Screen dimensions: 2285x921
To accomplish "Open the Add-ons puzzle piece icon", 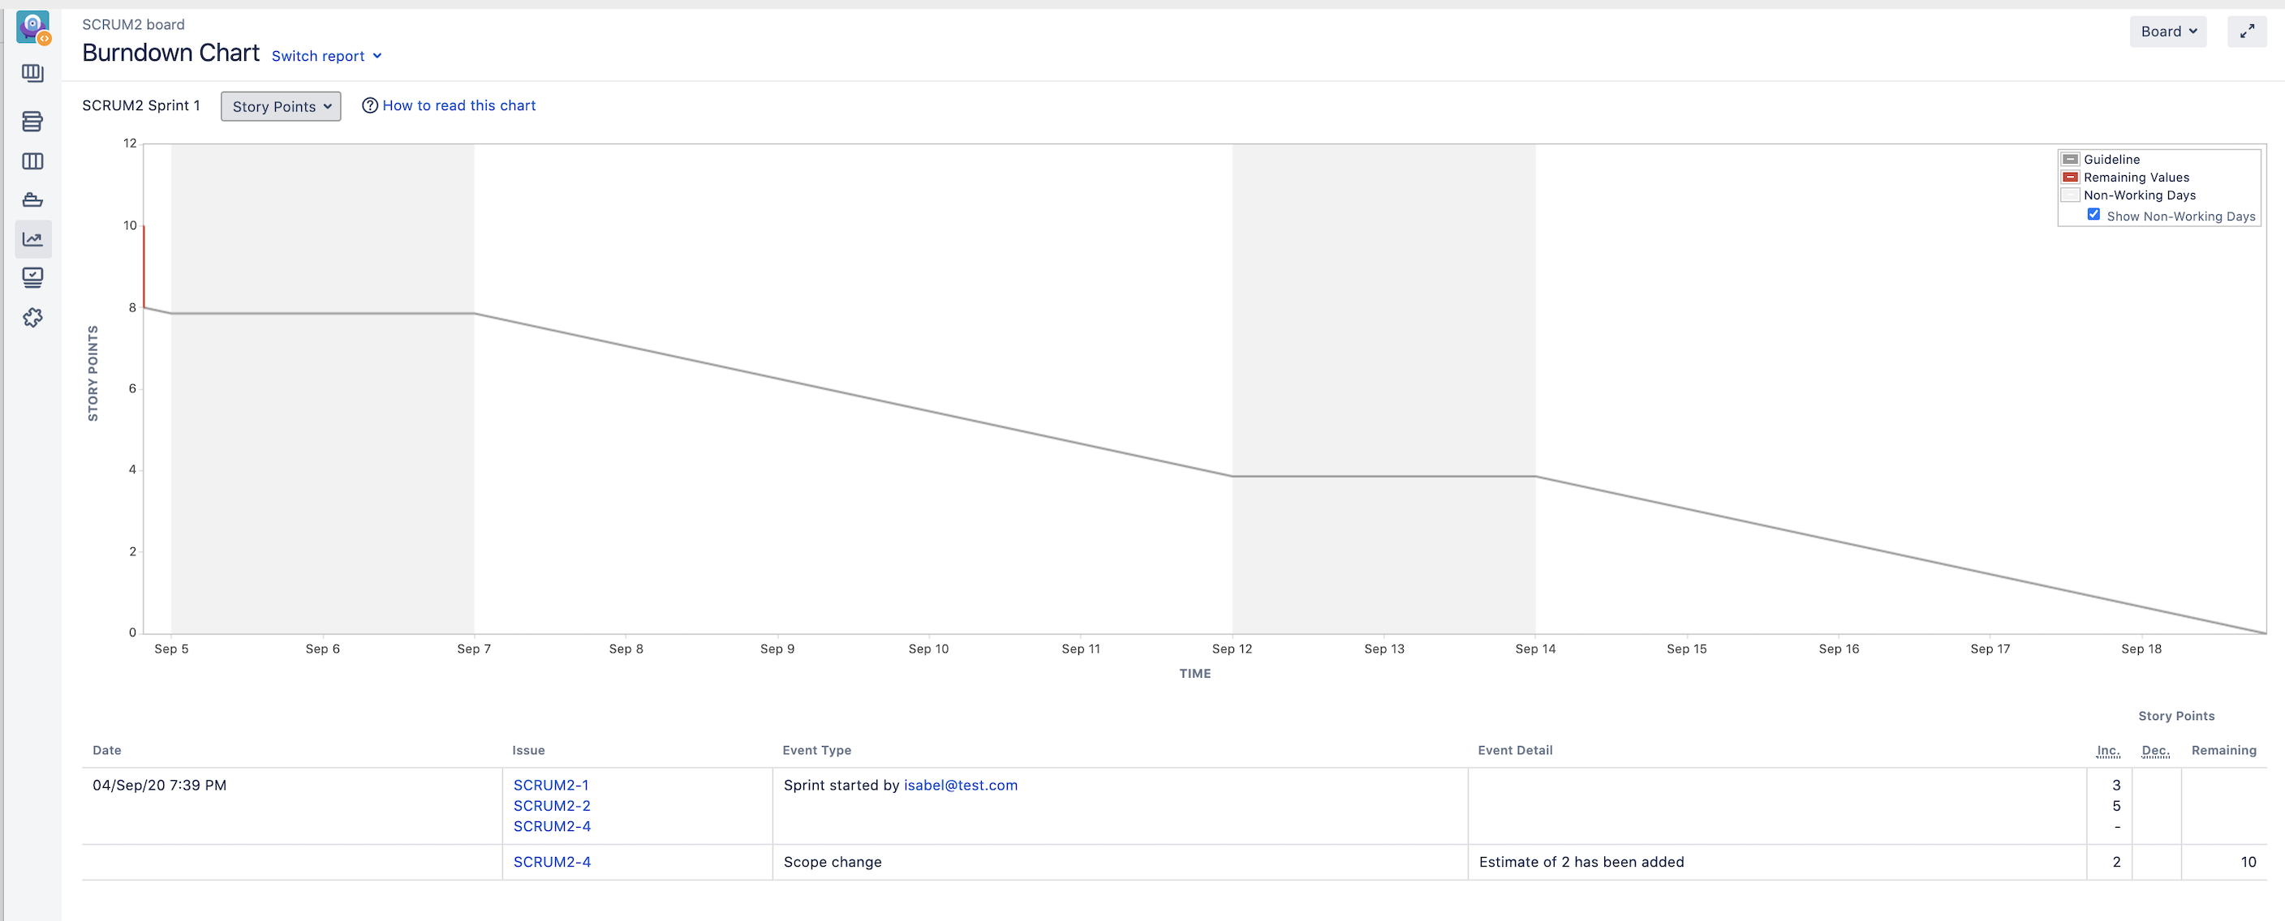I will (32, 317).
